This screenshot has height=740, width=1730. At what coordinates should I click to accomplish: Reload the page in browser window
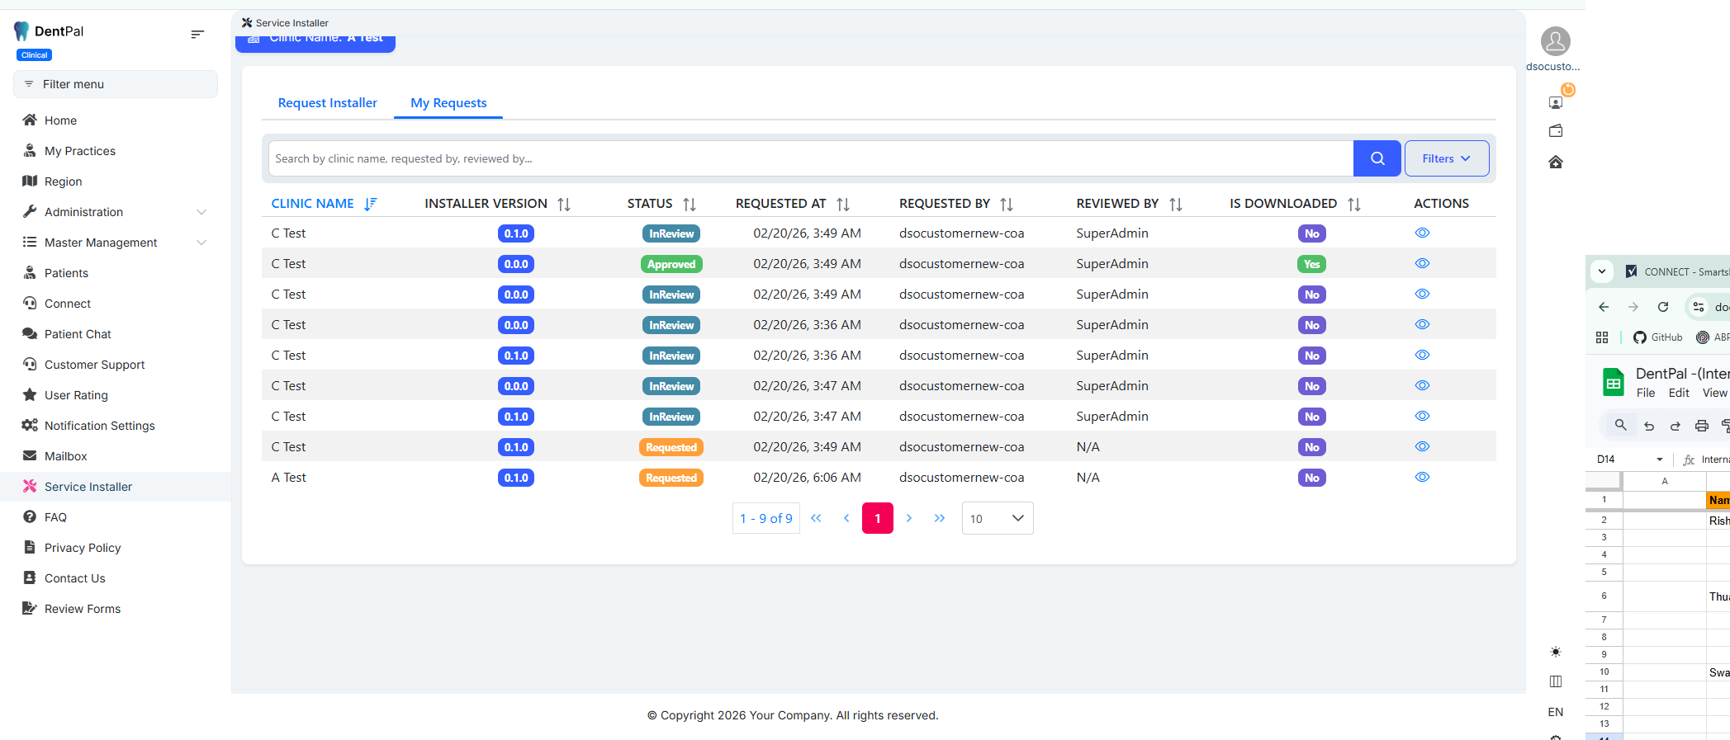(1663, 307)
